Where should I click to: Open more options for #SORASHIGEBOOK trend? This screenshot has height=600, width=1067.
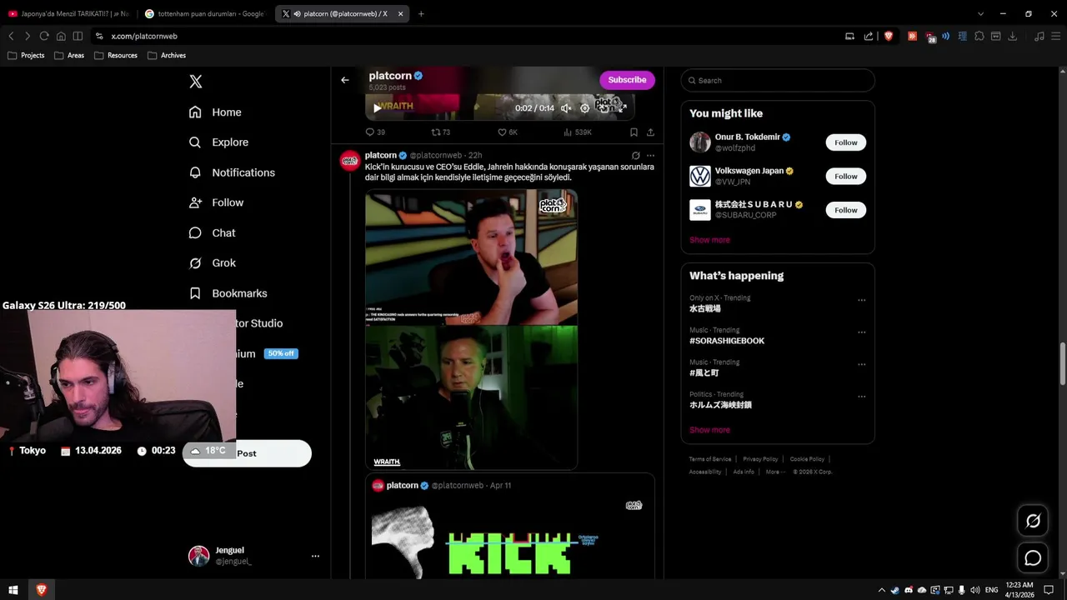861,332
